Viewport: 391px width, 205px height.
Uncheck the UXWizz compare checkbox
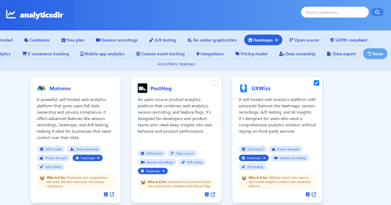(x=316, y=83)
